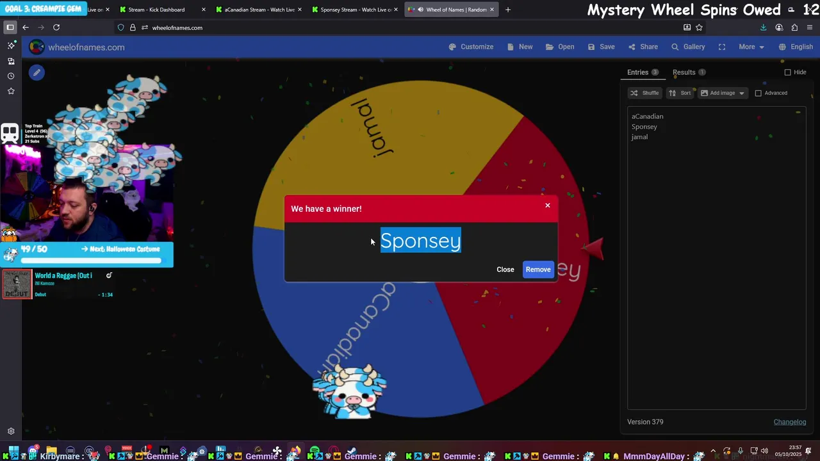This screenshot has height=461, width=820.
Task: Click the blue pencil edit icon
Action: pos(37,73)
